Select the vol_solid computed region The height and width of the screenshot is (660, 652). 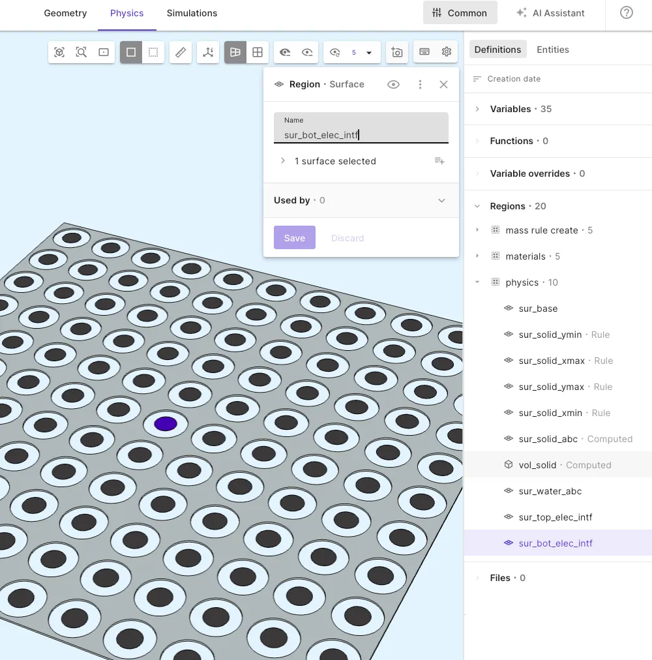(x=558, y=465)
